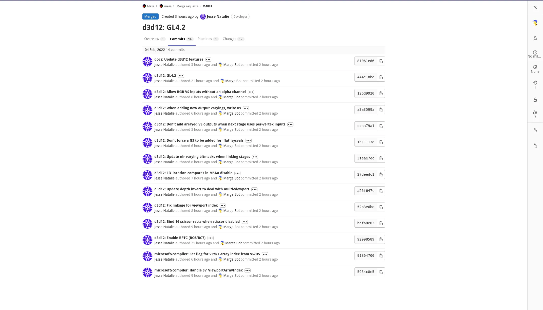Expand description of MSAA disable commit
Image resolution: width=543 pixels, height=310 pixels.
(x=237, y=173)
